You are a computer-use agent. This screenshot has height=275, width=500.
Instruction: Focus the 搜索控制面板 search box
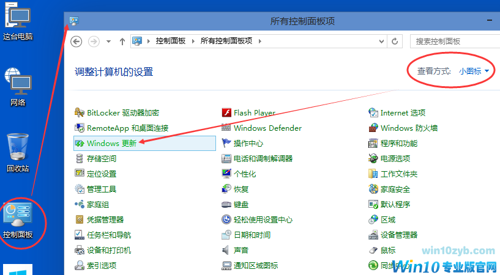tap(455, 42)
